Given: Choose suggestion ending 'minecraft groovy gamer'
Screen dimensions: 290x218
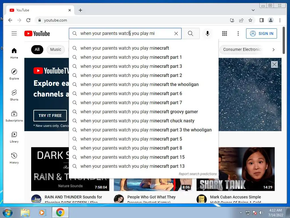Looking at the screenshot, I should tap(144, 112).
